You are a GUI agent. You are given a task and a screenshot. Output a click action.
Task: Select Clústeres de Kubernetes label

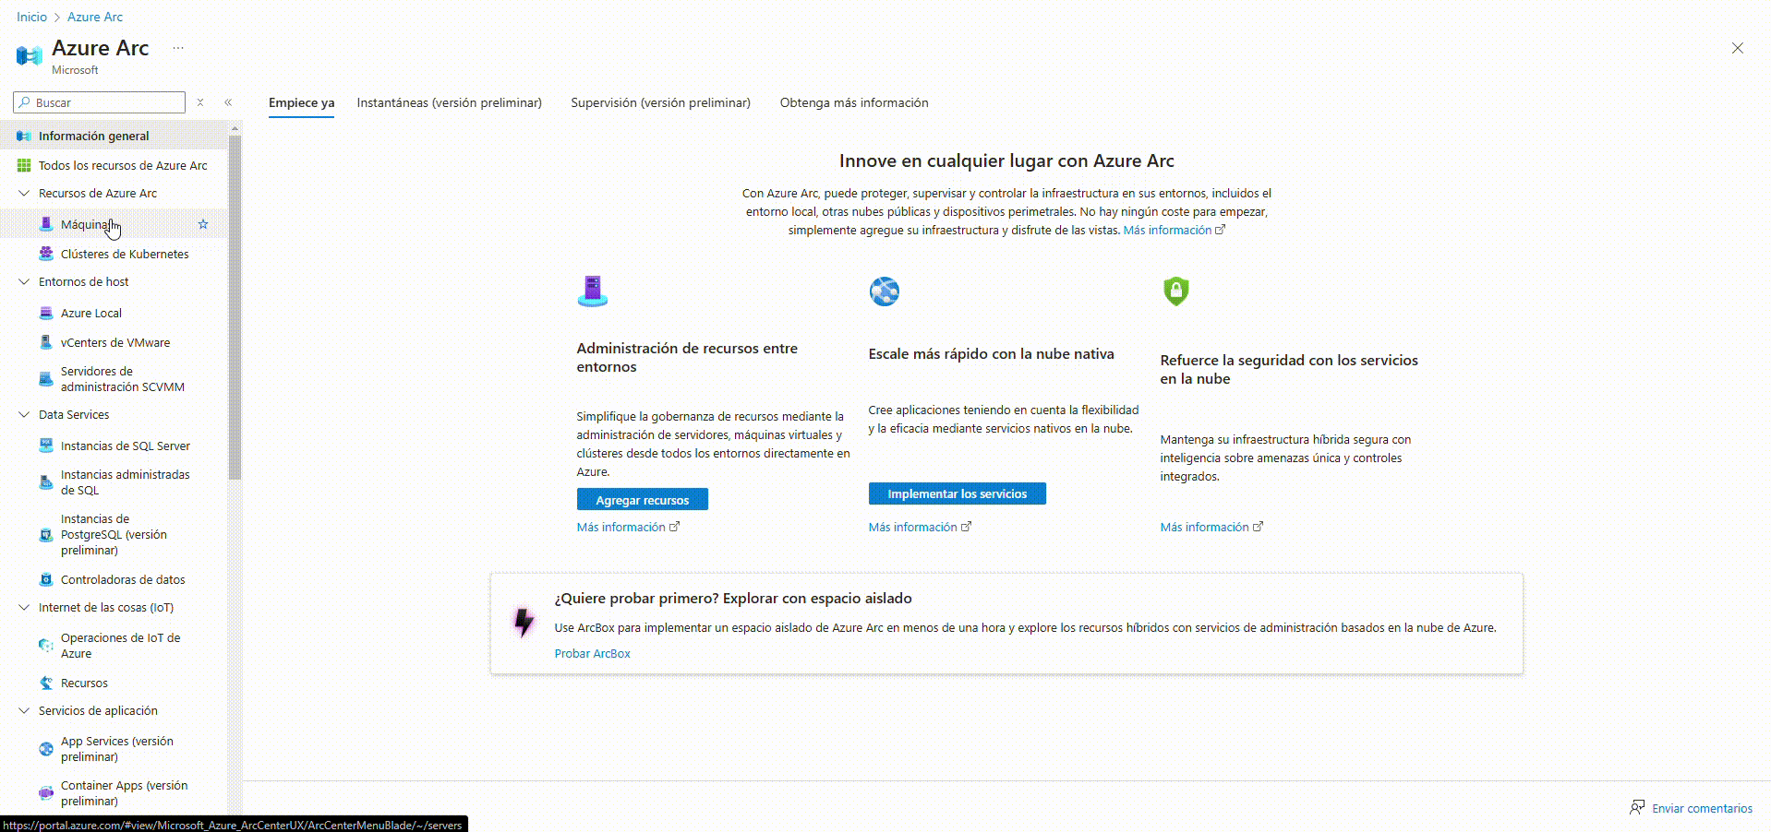tap(125, 254)
